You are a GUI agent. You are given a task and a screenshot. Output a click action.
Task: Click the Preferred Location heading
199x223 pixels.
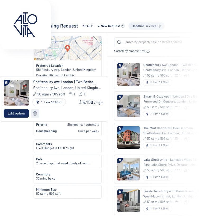(x=50, y=66)
